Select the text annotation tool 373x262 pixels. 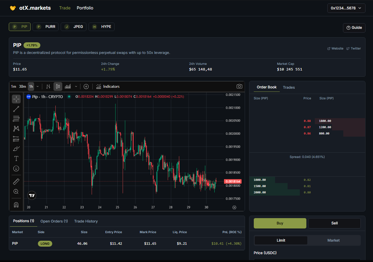pyautogui.click(x=16, y=158)
